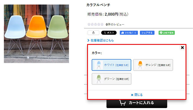Click the カートに入れる button
Image resolution: width=193 pixels, height=110 pixels.
137,103
